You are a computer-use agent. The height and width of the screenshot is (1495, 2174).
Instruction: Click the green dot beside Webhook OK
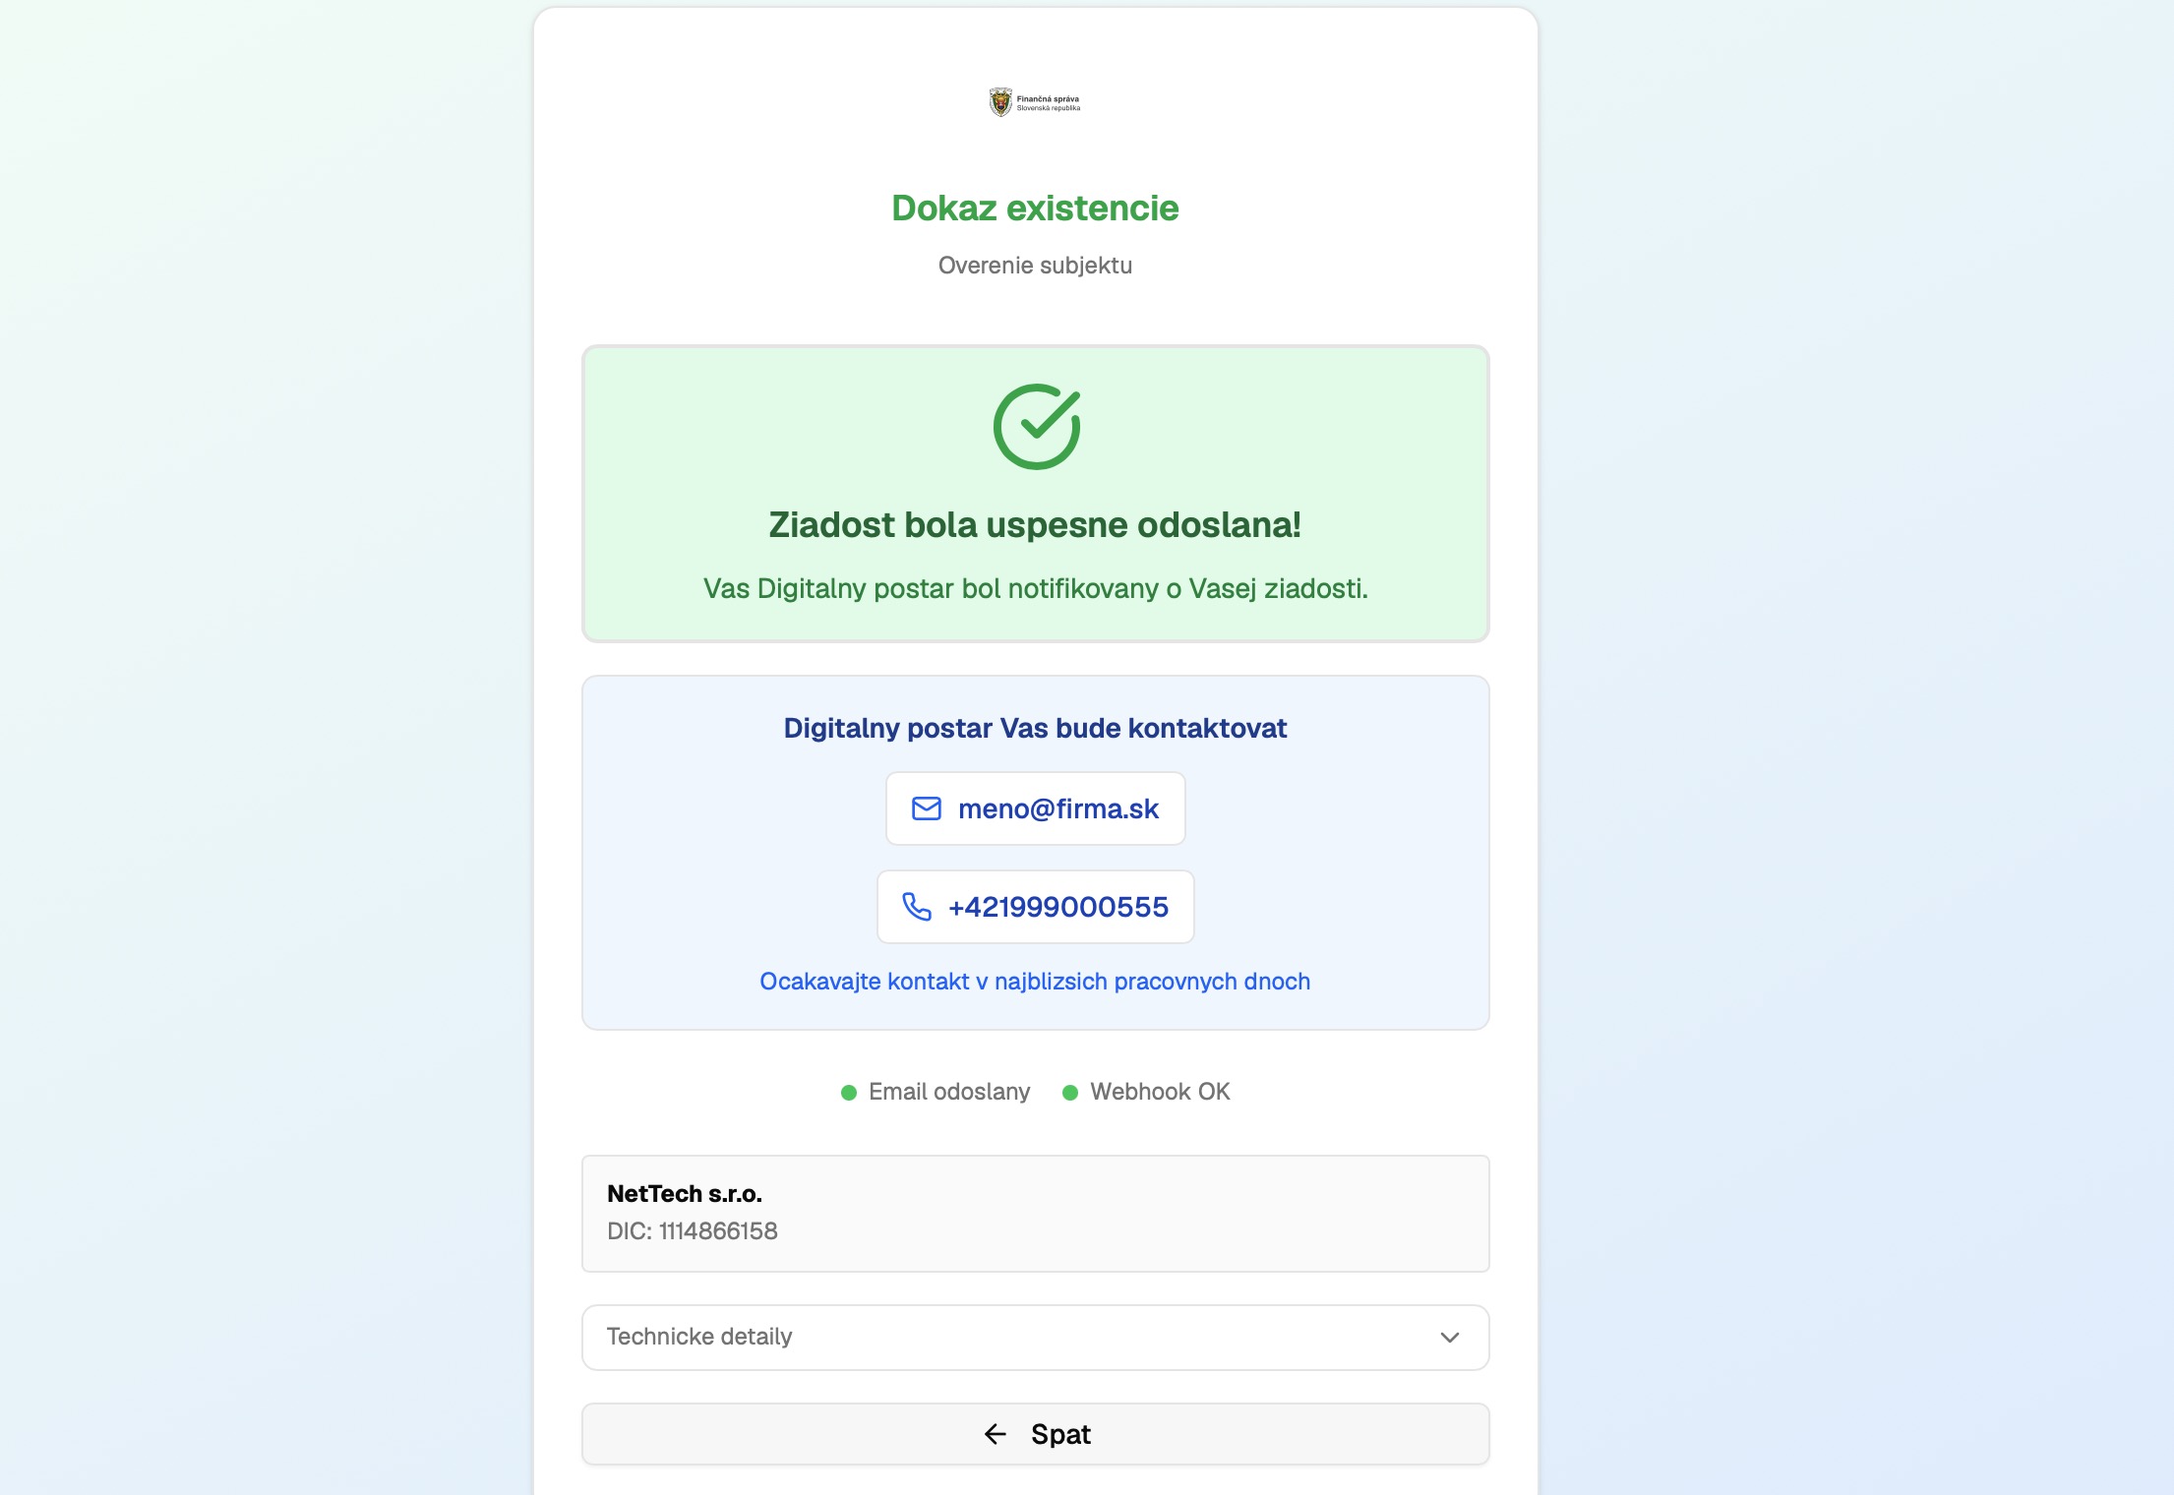1070,1093
